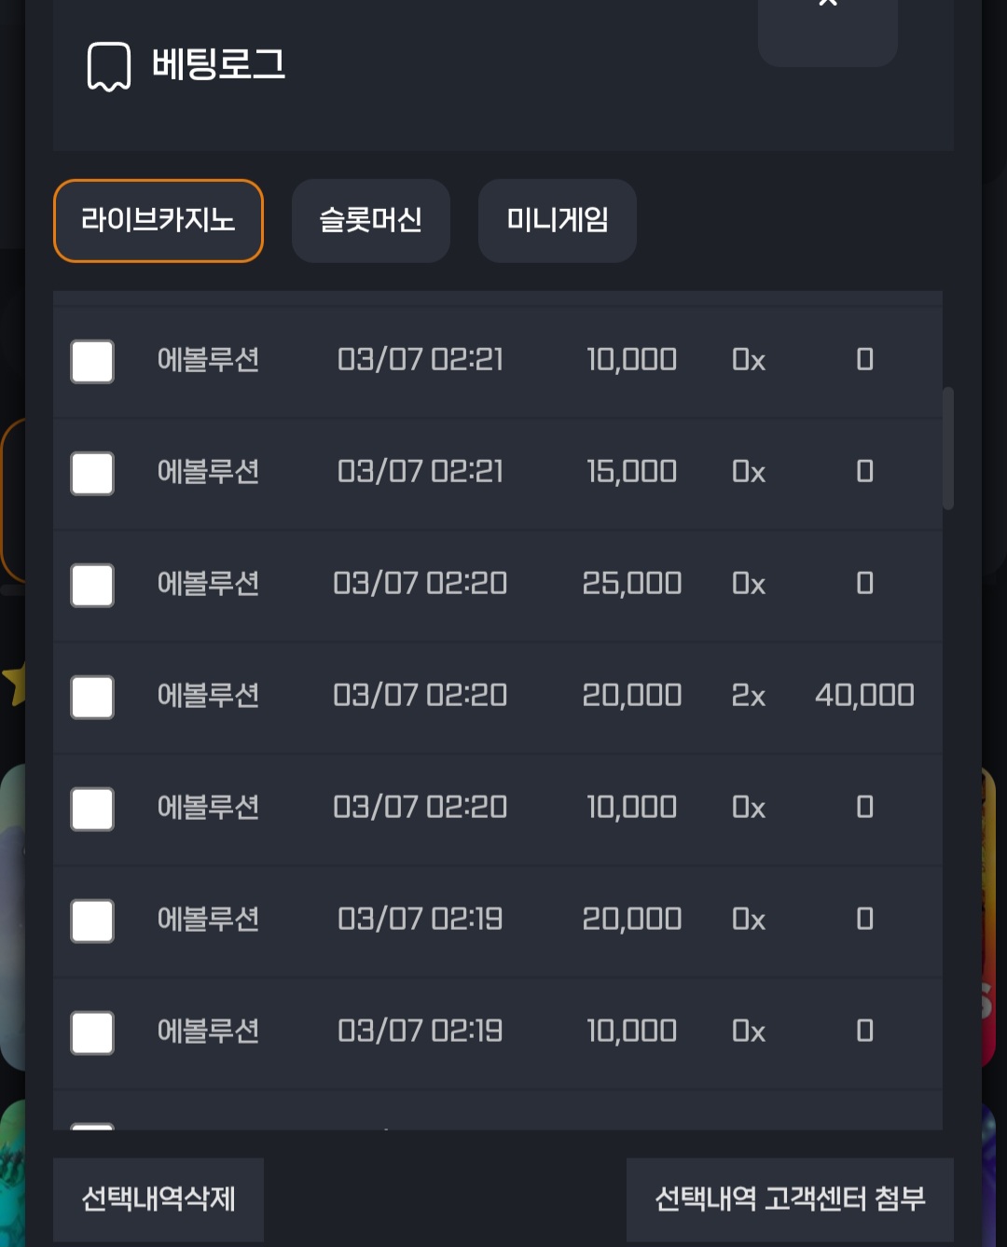
Task: Open the 미니게임 tab
Action: (x=558, y=221)
